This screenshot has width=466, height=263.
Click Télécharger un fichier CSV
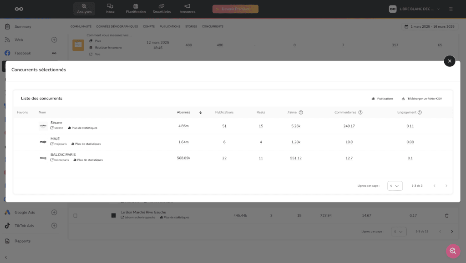[422, 99]
